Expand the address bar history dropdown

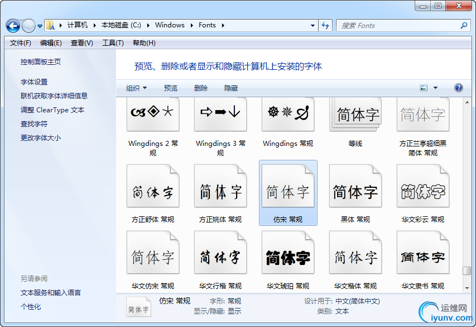[x=312, y=26]
